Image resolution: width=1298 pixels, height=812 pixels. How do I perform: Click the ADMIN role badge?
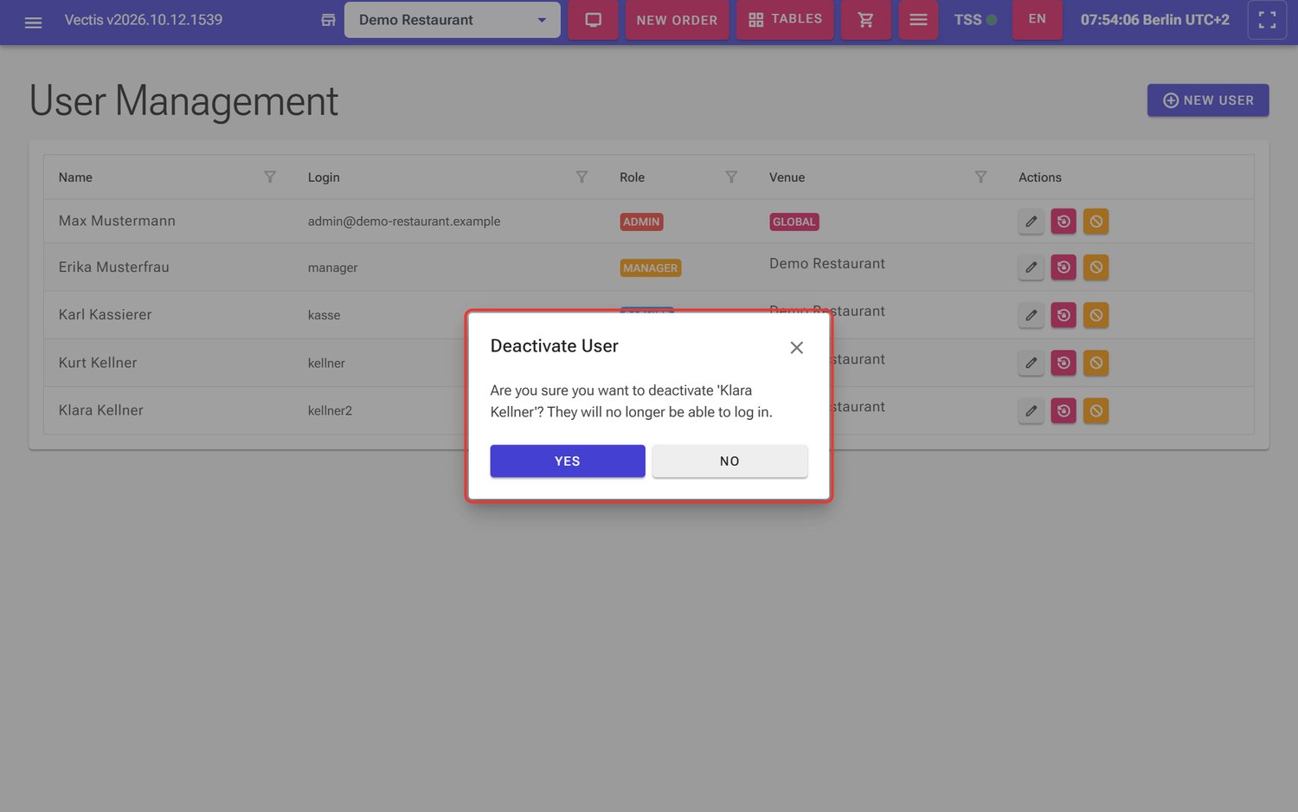641,222
